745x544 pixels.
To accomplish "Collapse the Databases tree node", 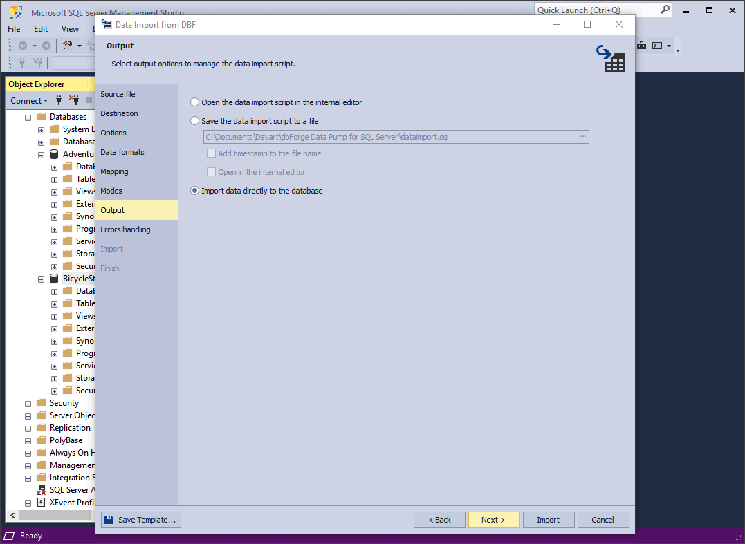I will pos(28,118).
